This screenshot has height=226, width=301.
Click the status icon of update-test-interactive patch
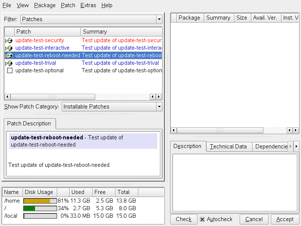pyautogui.click(x=10, y=48)
